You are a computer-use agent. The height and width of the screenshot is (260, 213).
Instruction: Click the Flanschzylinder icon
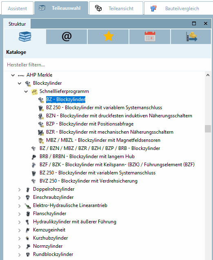(x=28, y=214)
